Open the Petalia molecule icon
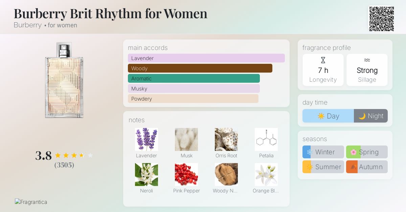 tap(266, 139)
